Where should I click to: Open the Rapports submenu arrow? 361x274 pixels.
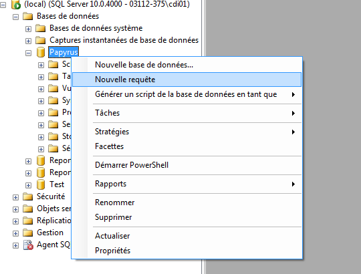pyautogui.click(x=293, y=184)
